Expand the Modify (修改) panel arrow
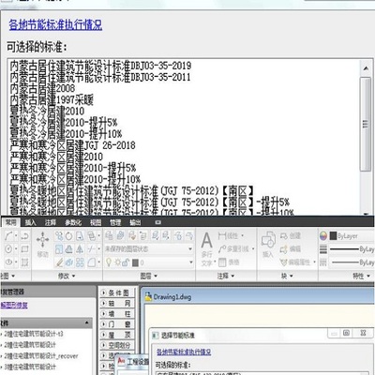The height and width of the screenshot is (375, 375). pos(74,276)
